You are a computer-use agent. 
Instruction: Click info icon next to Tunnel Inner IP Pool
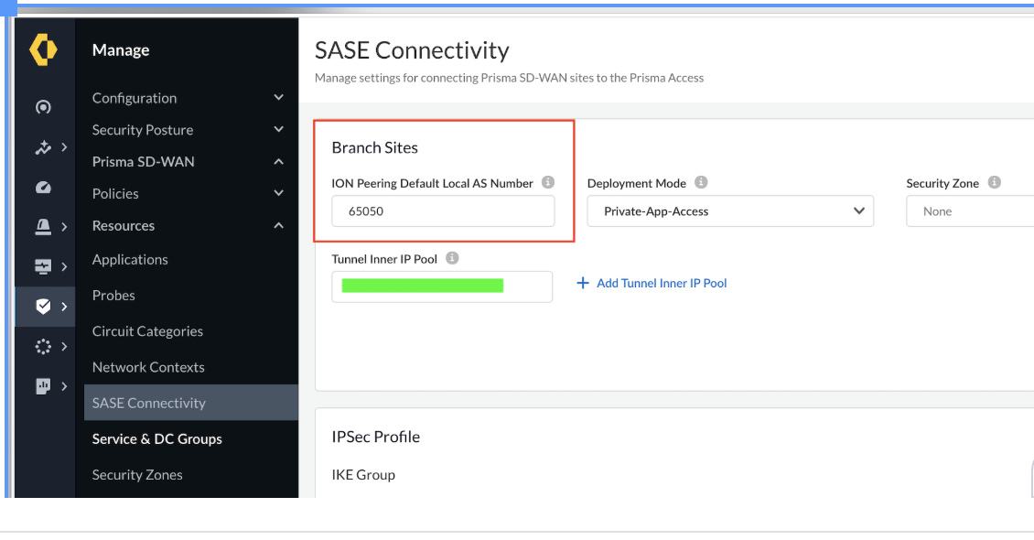[452, 259]
